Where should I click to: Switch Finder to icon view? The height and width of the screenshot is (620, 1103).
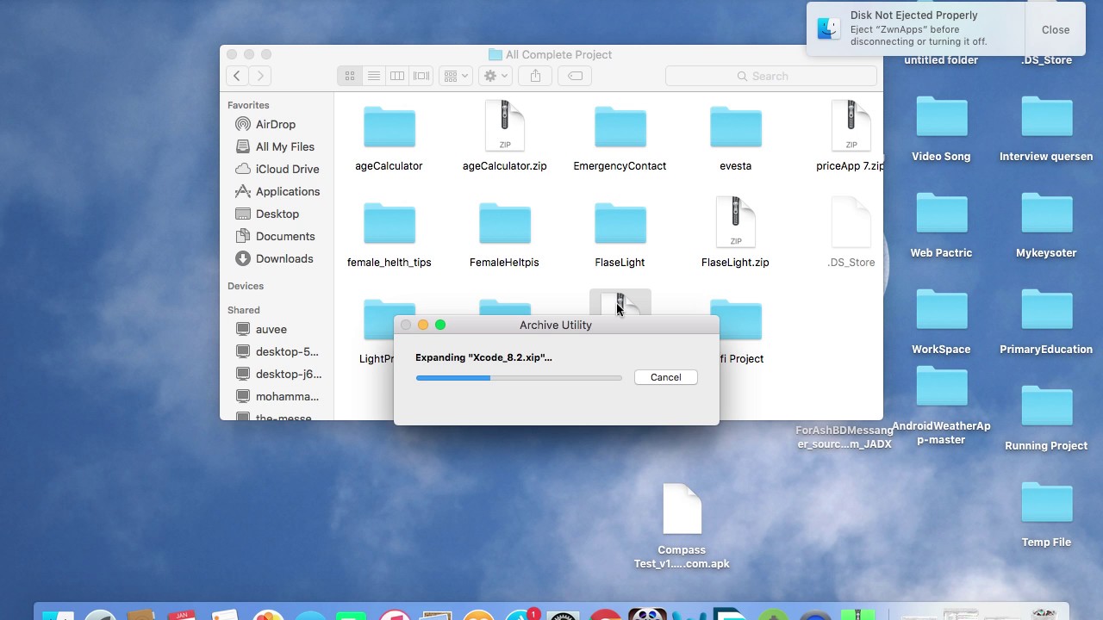(350, 76)
